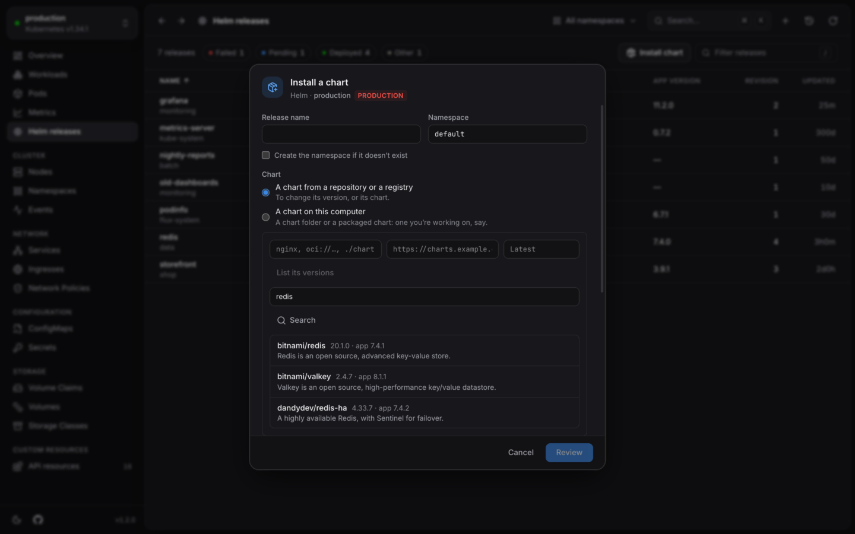Open Metrics chart icon in the sidebar

[18, 113]
